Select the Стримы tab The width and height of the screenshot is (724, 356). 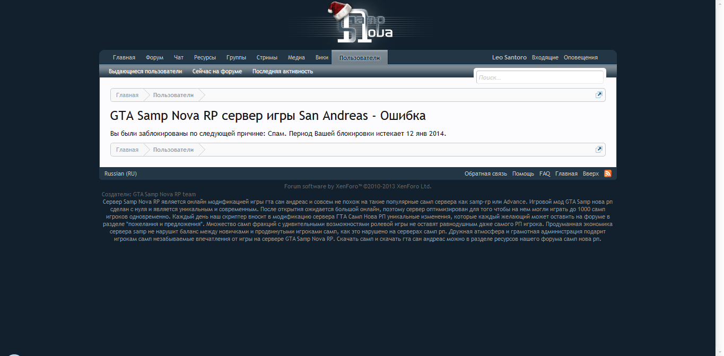coord(267,57)
